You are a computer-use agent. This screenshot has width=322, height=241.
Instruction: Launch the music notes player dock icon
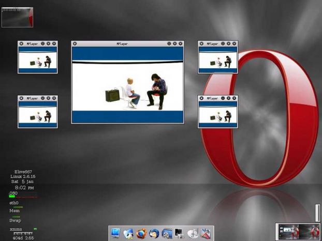pos(193,234)
